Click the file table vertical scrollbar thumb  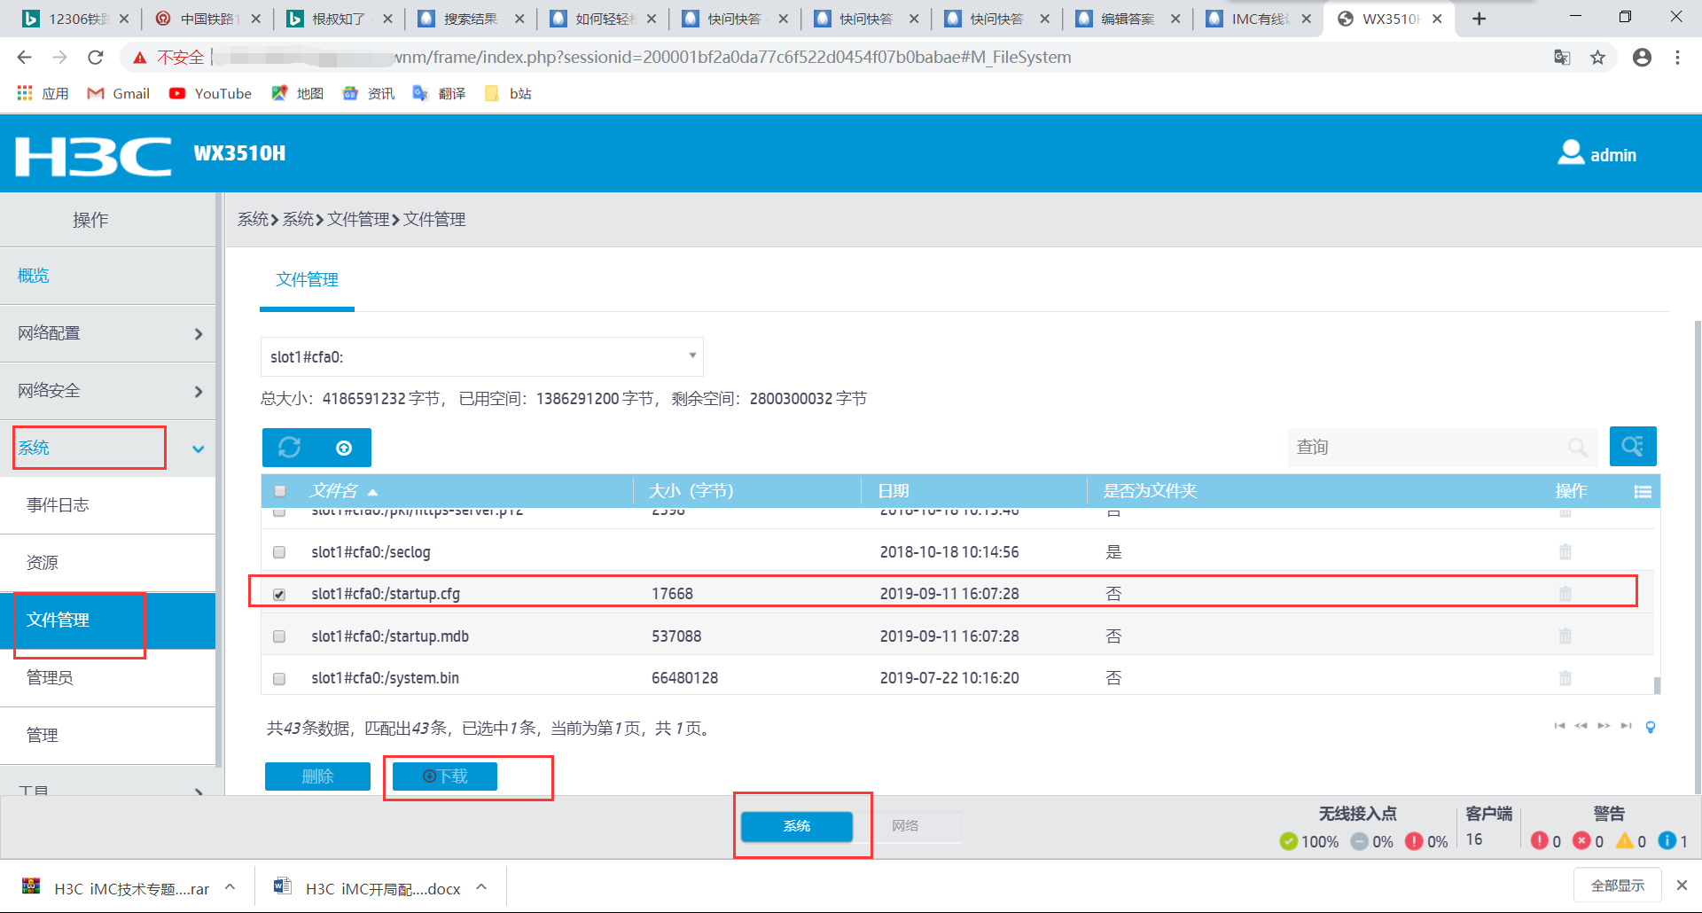click(x=1657, y=685)
